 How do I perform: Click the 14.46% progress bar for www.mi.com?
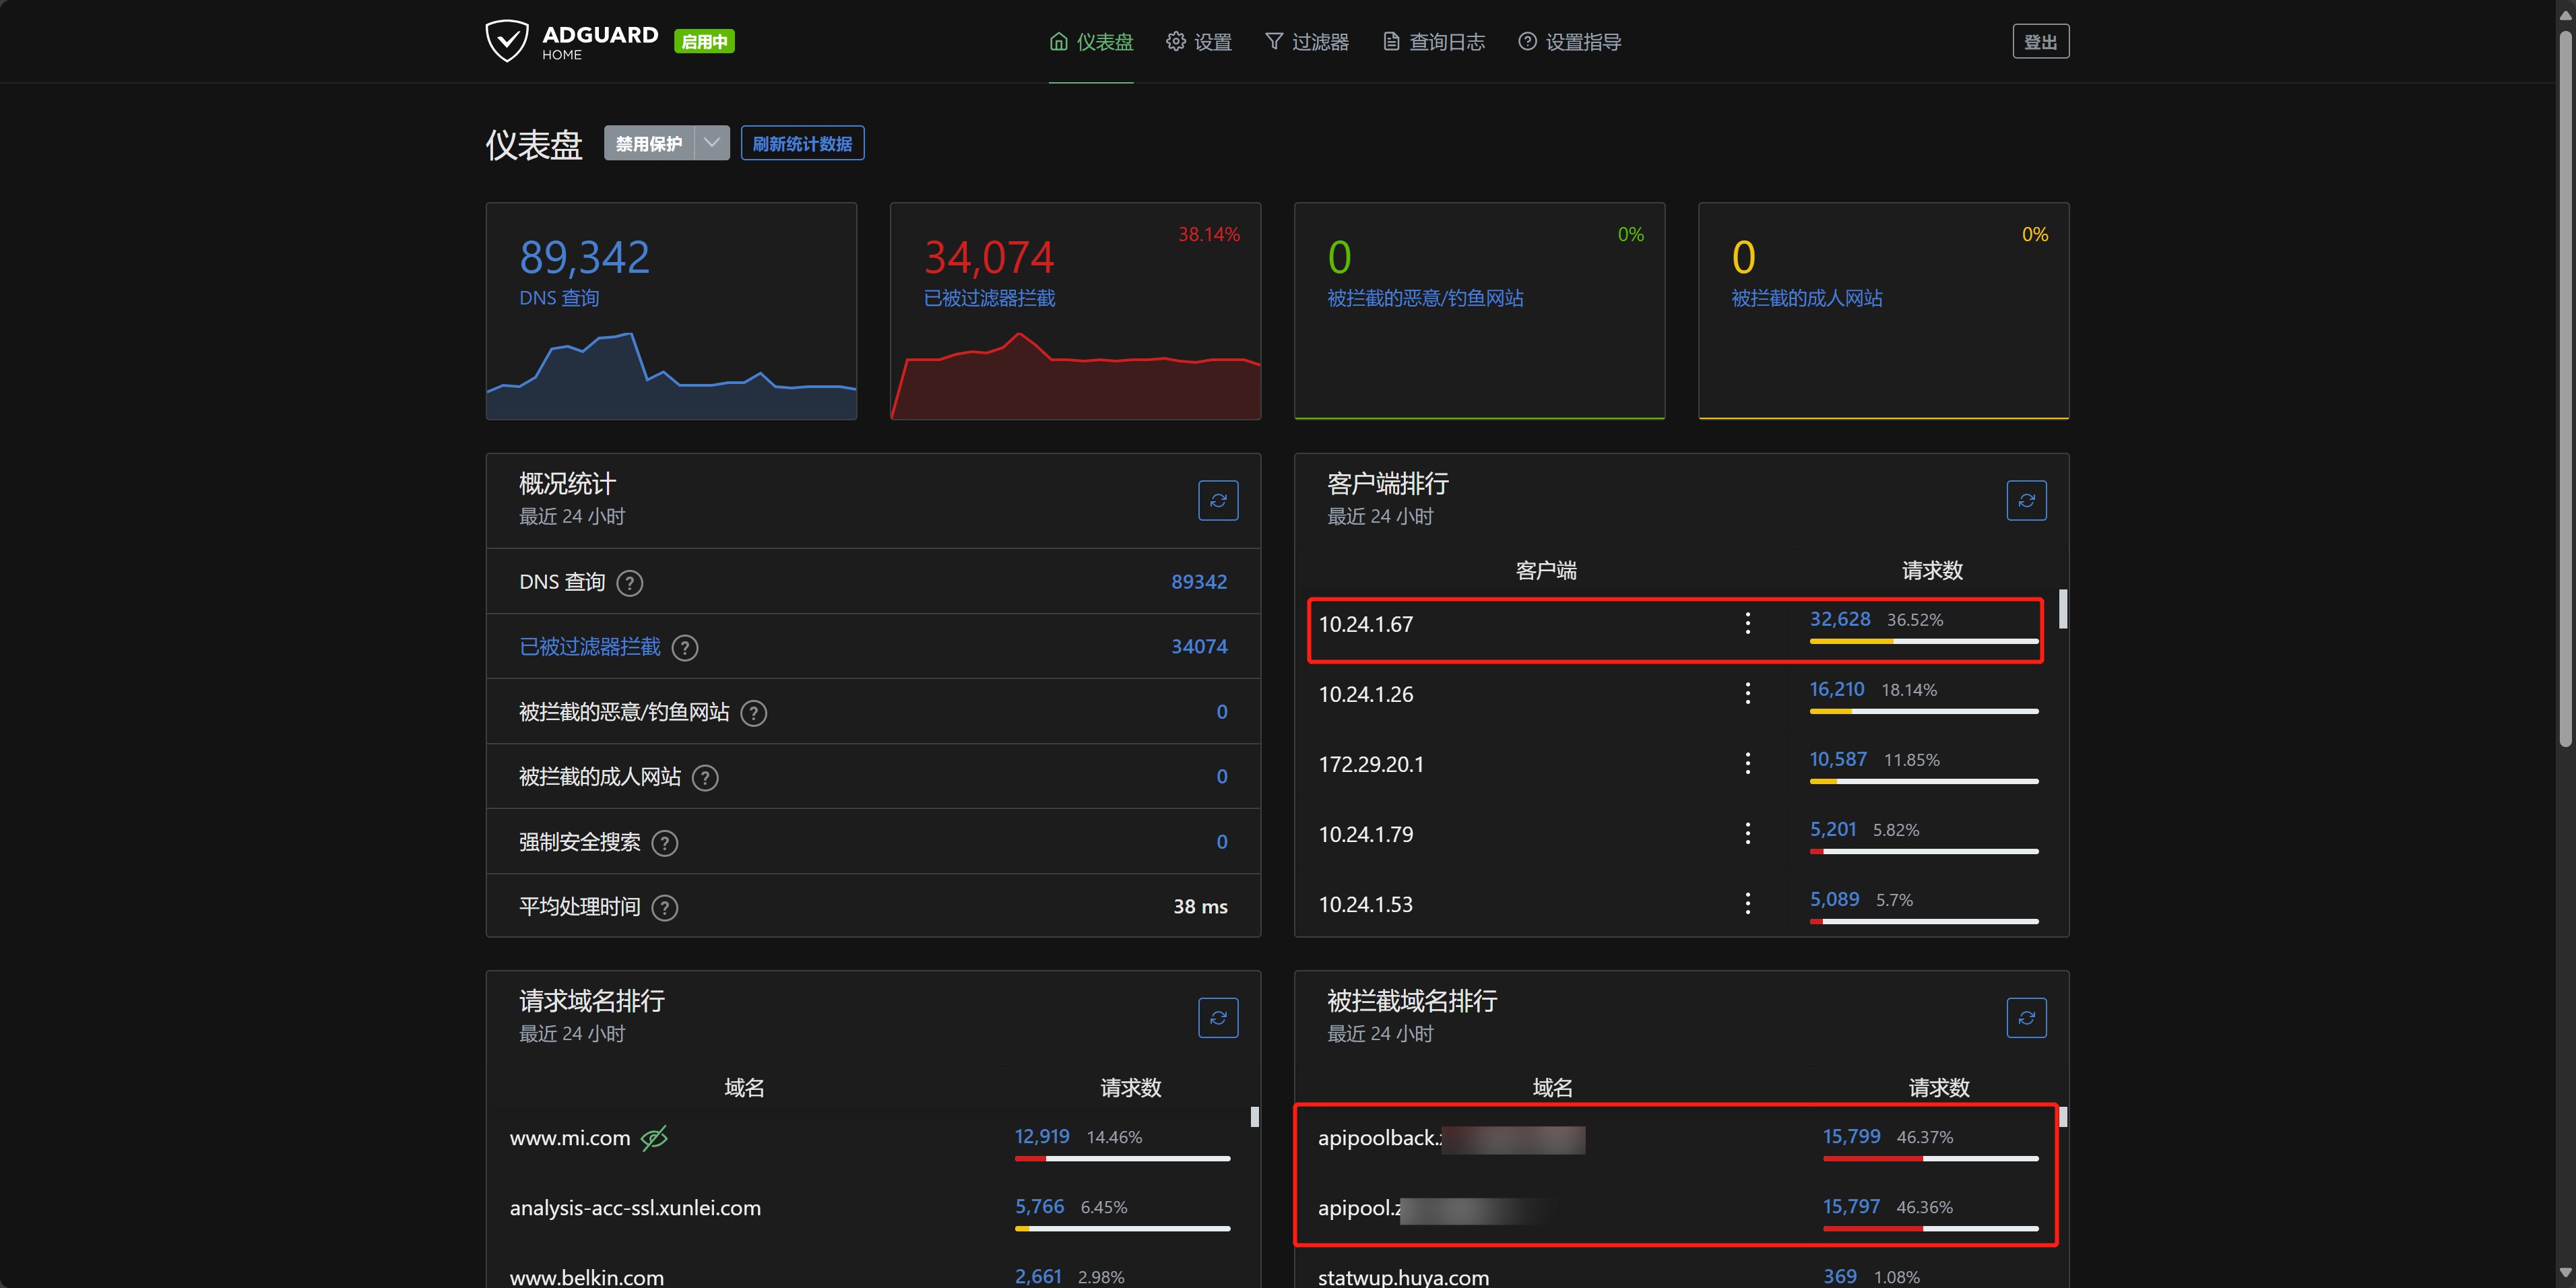[x=1122, y=1158]
